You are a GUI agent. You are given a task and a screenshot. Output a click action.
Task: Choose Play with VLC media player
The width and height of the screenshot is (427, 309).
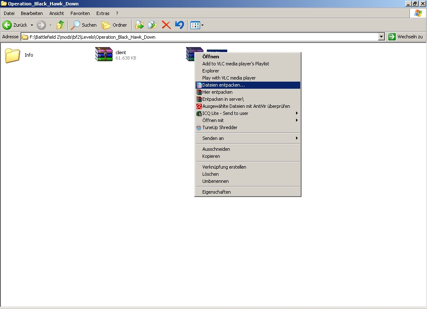[x=248, y=78]
